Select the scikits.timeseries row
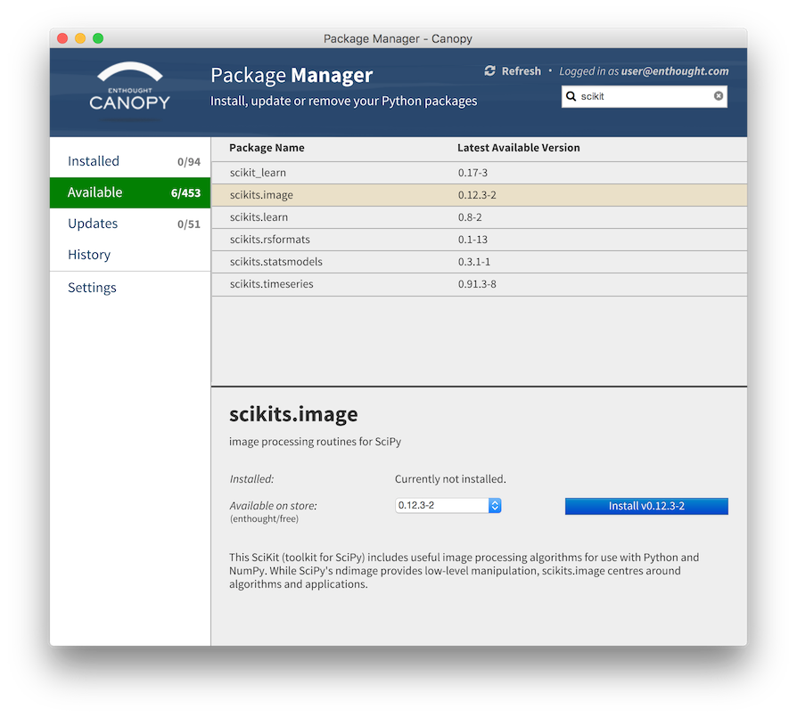This screenshot has width=797, height=717. coord(479,284)
